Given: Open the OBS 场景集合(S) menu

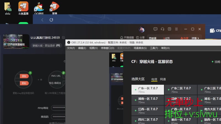Looking at the screenshot, I should click(140, 48).
